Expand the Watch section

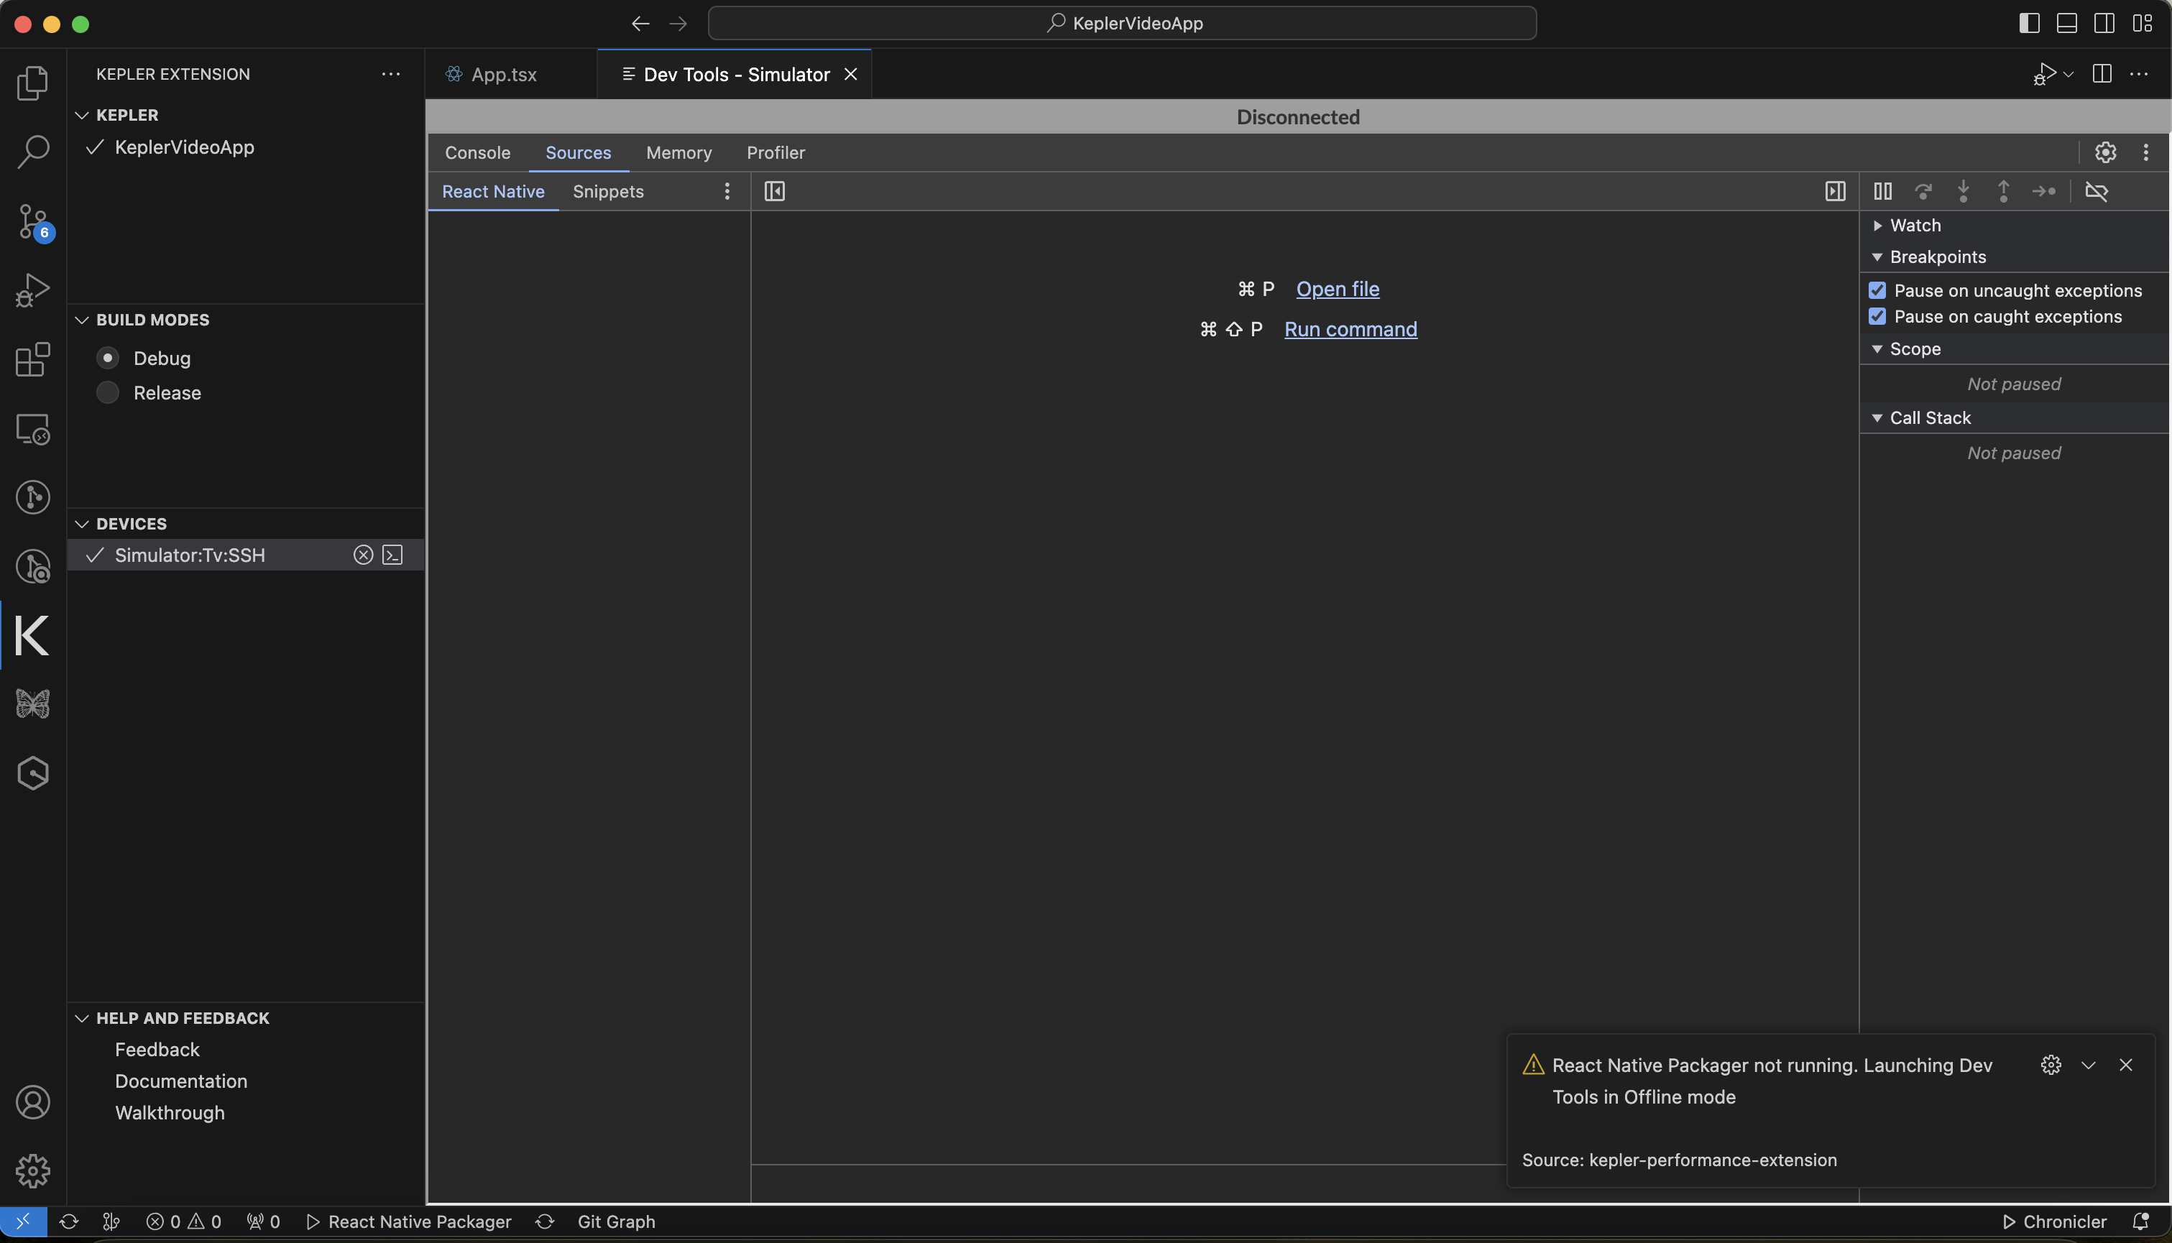[x=1877, y=224]
